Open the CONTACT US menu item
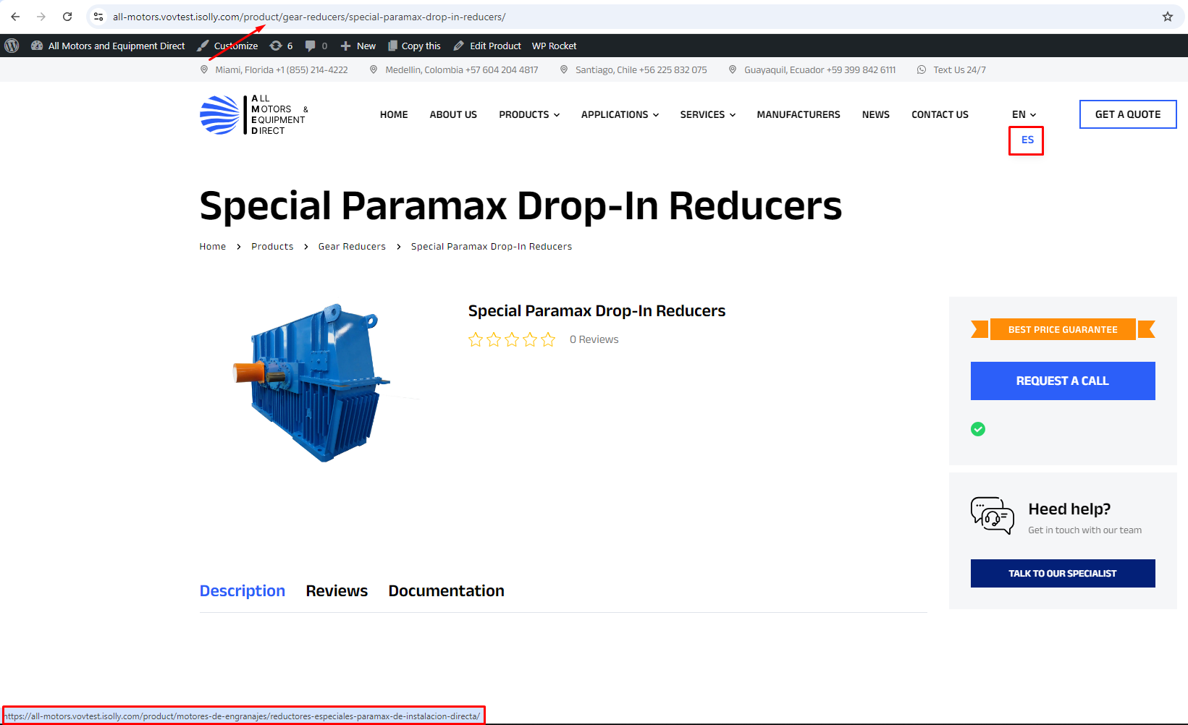Screen dimensions: 1188x725 pyautogui.click(x=940, y=114)
